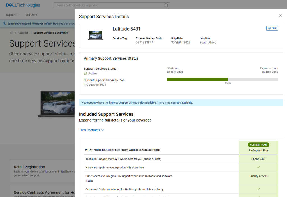Click the info icon in banner
The width and height of the screenshot is (287, 197).
(x=4, y=24)
